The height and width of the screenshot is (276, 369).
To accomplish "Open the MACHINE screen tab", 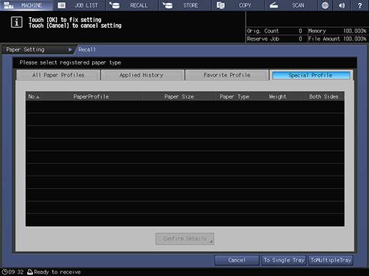I will 26,5.
